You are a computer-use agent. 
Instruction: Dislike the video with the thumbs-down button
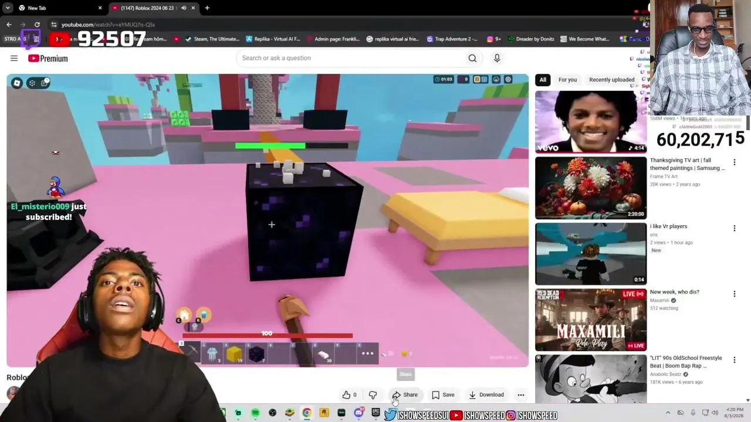point(373,395)
